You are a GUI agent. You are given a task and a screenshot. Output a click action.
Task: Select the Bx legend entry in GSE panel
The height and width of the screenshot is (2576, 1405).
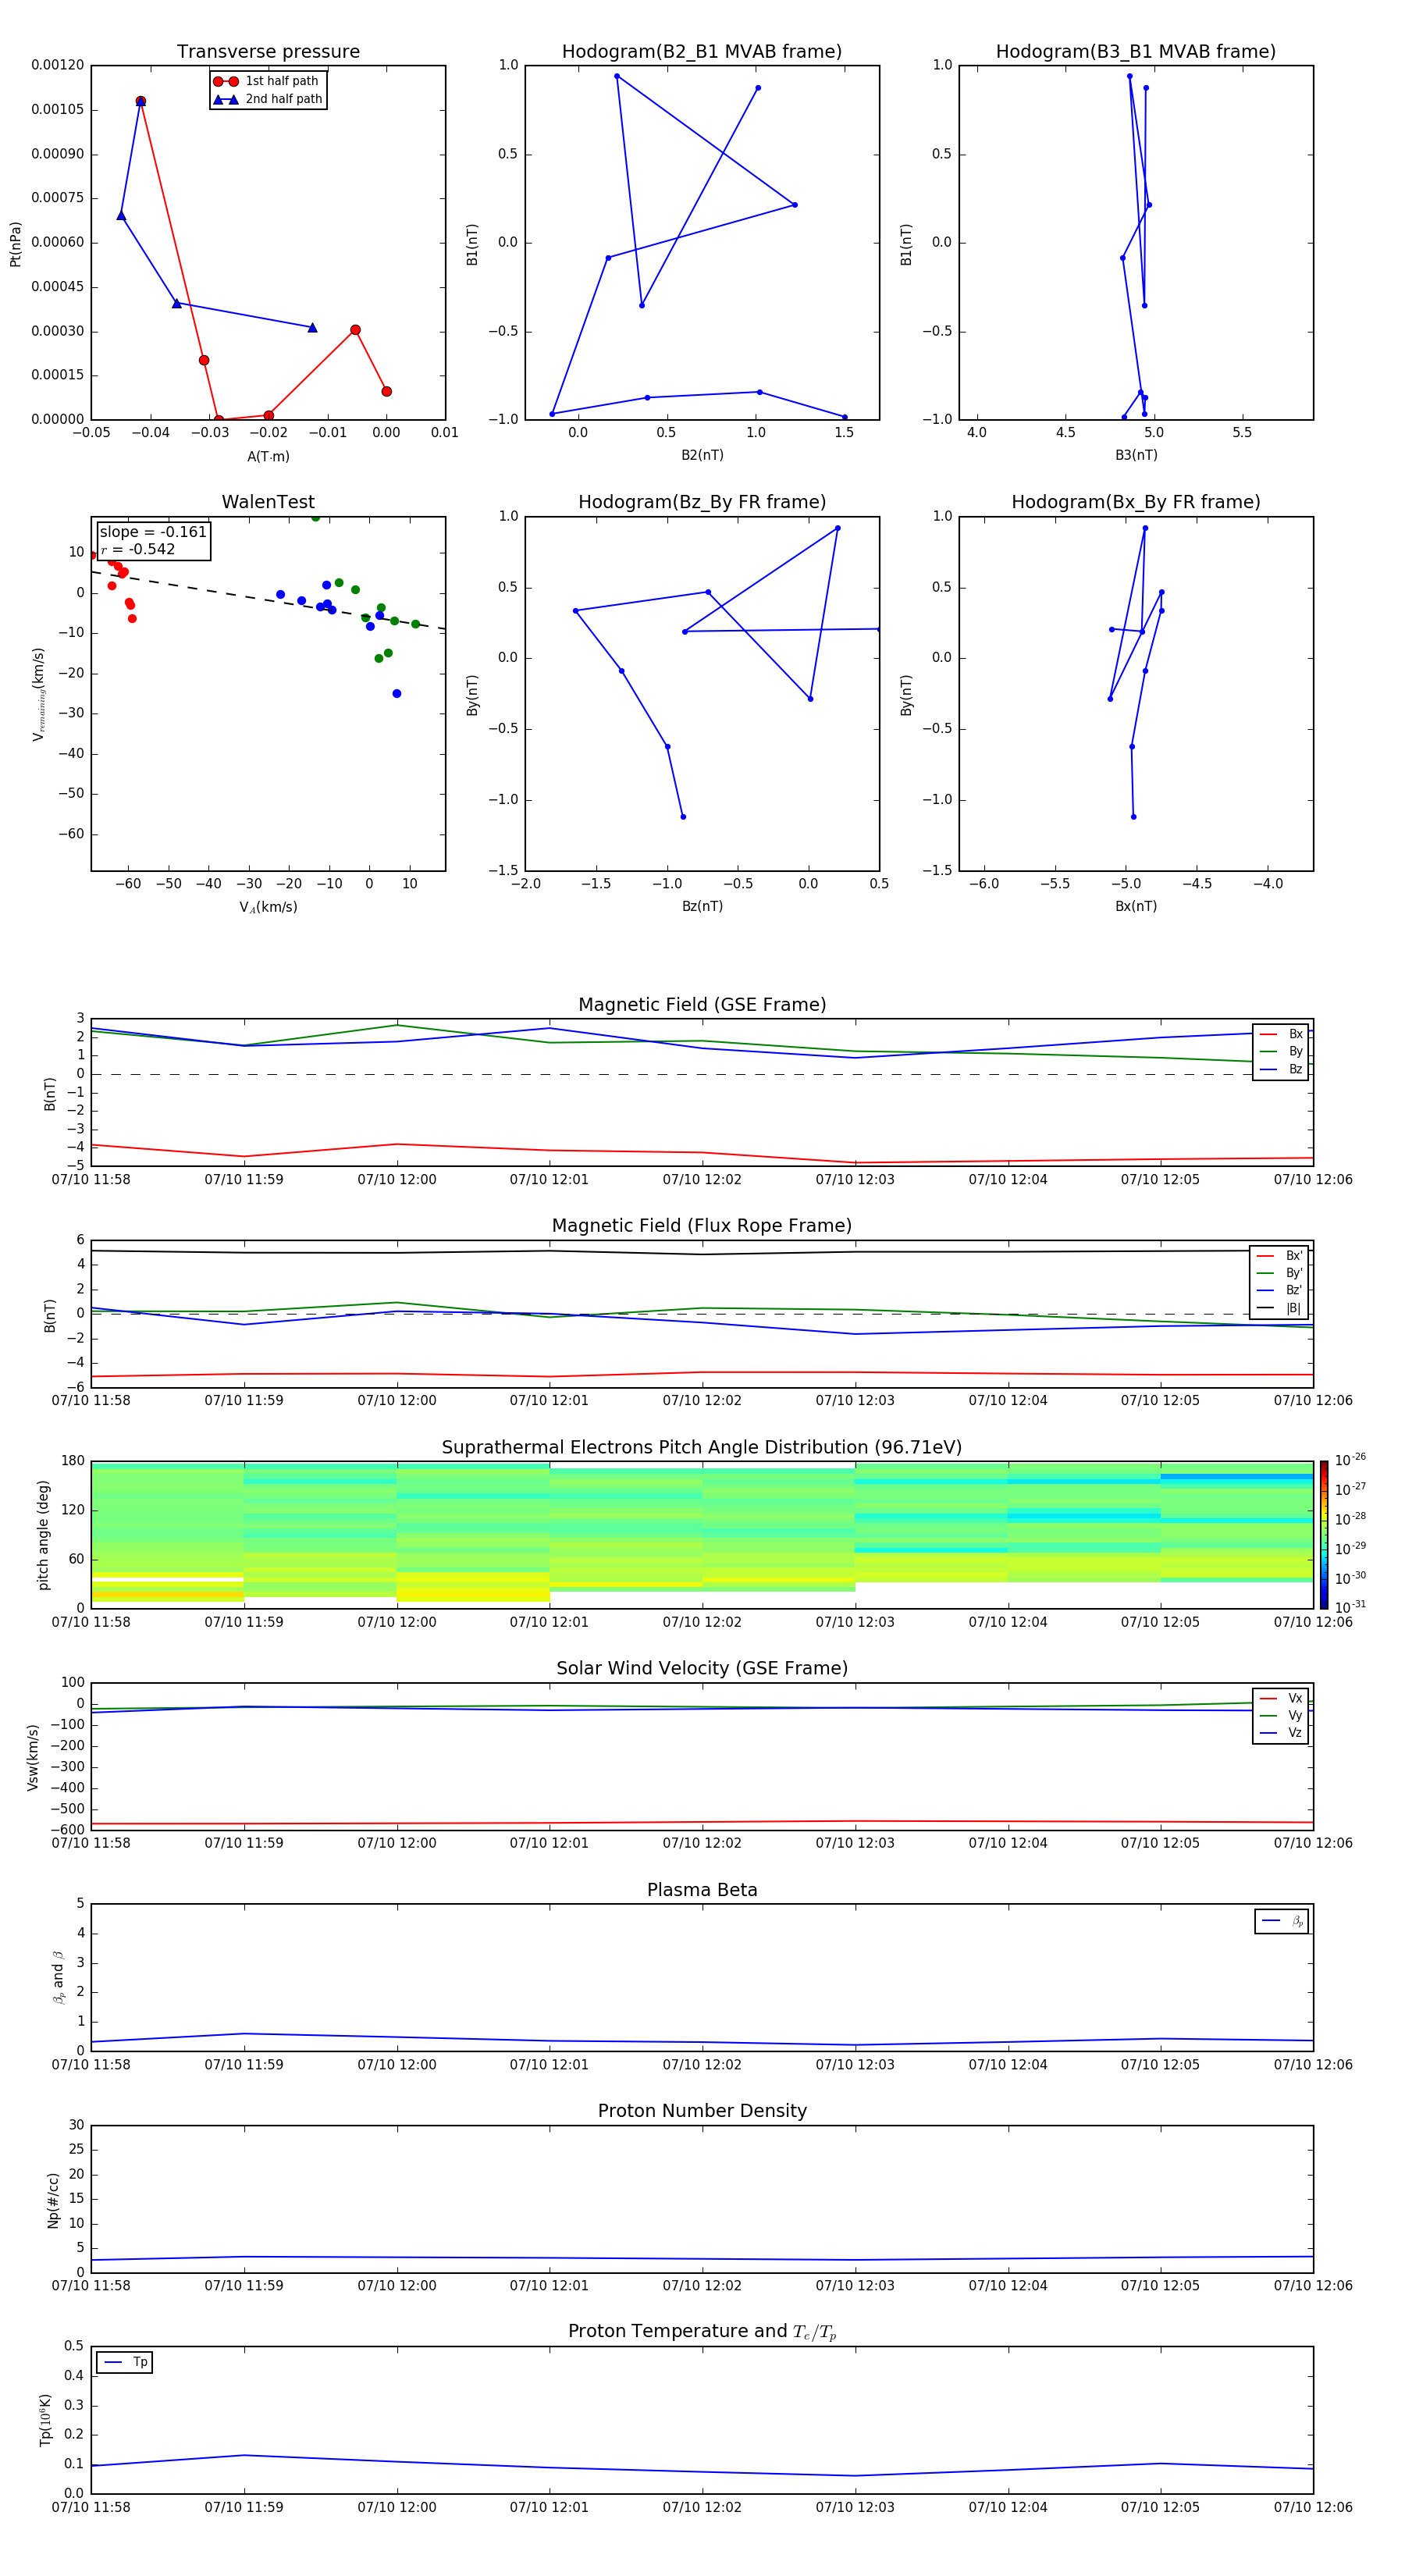click(x=1281, y=1034)
